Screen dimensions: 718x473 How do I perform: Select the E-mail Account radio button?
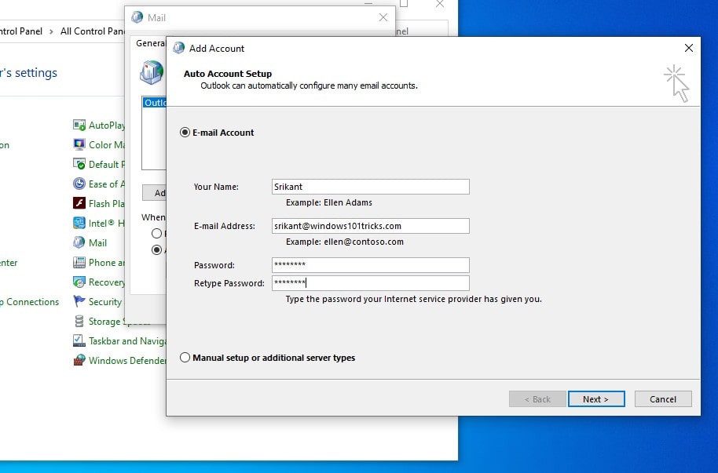(x=185, y=132)
